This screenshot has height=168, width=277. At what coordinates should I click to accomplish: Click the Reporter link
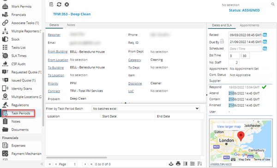[x=54, y=35]
